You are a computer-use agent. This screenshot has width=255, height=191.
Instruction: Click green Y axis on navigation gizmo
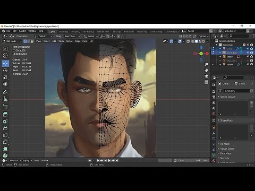pyautogui.click(x=201, y=54)
